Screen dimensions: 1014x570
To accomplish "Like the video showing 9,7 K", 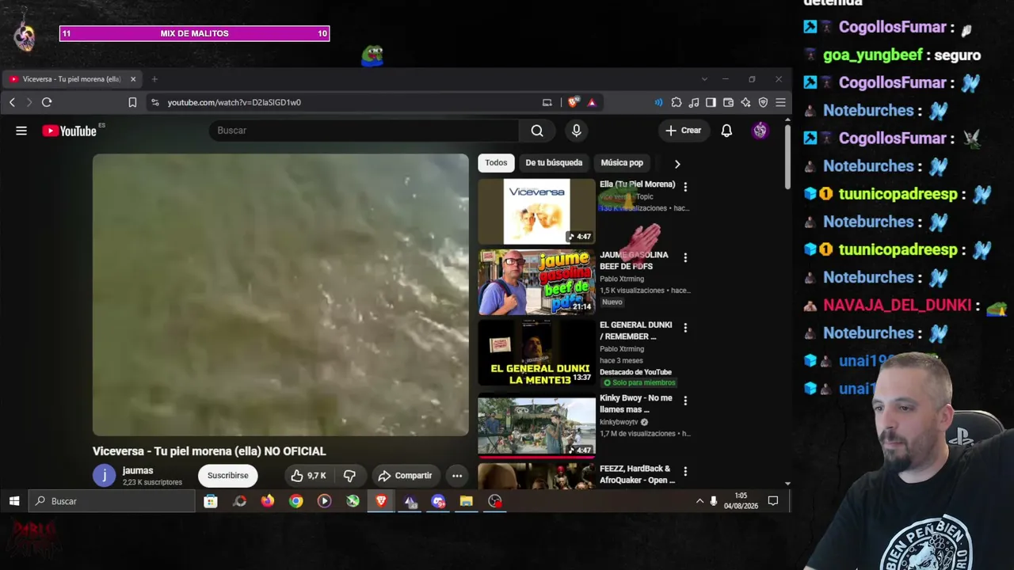I will coord(308,476).
